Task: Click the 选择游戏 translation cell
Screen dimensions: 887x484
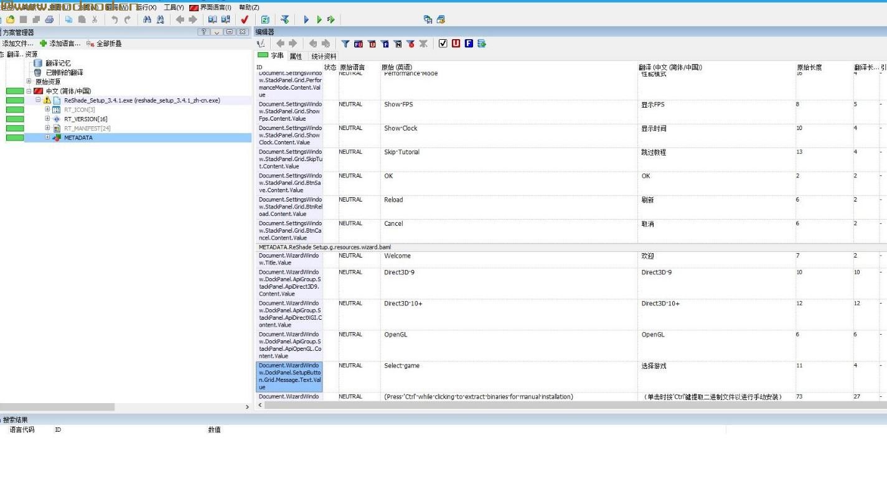Action: tap(716, 377)
